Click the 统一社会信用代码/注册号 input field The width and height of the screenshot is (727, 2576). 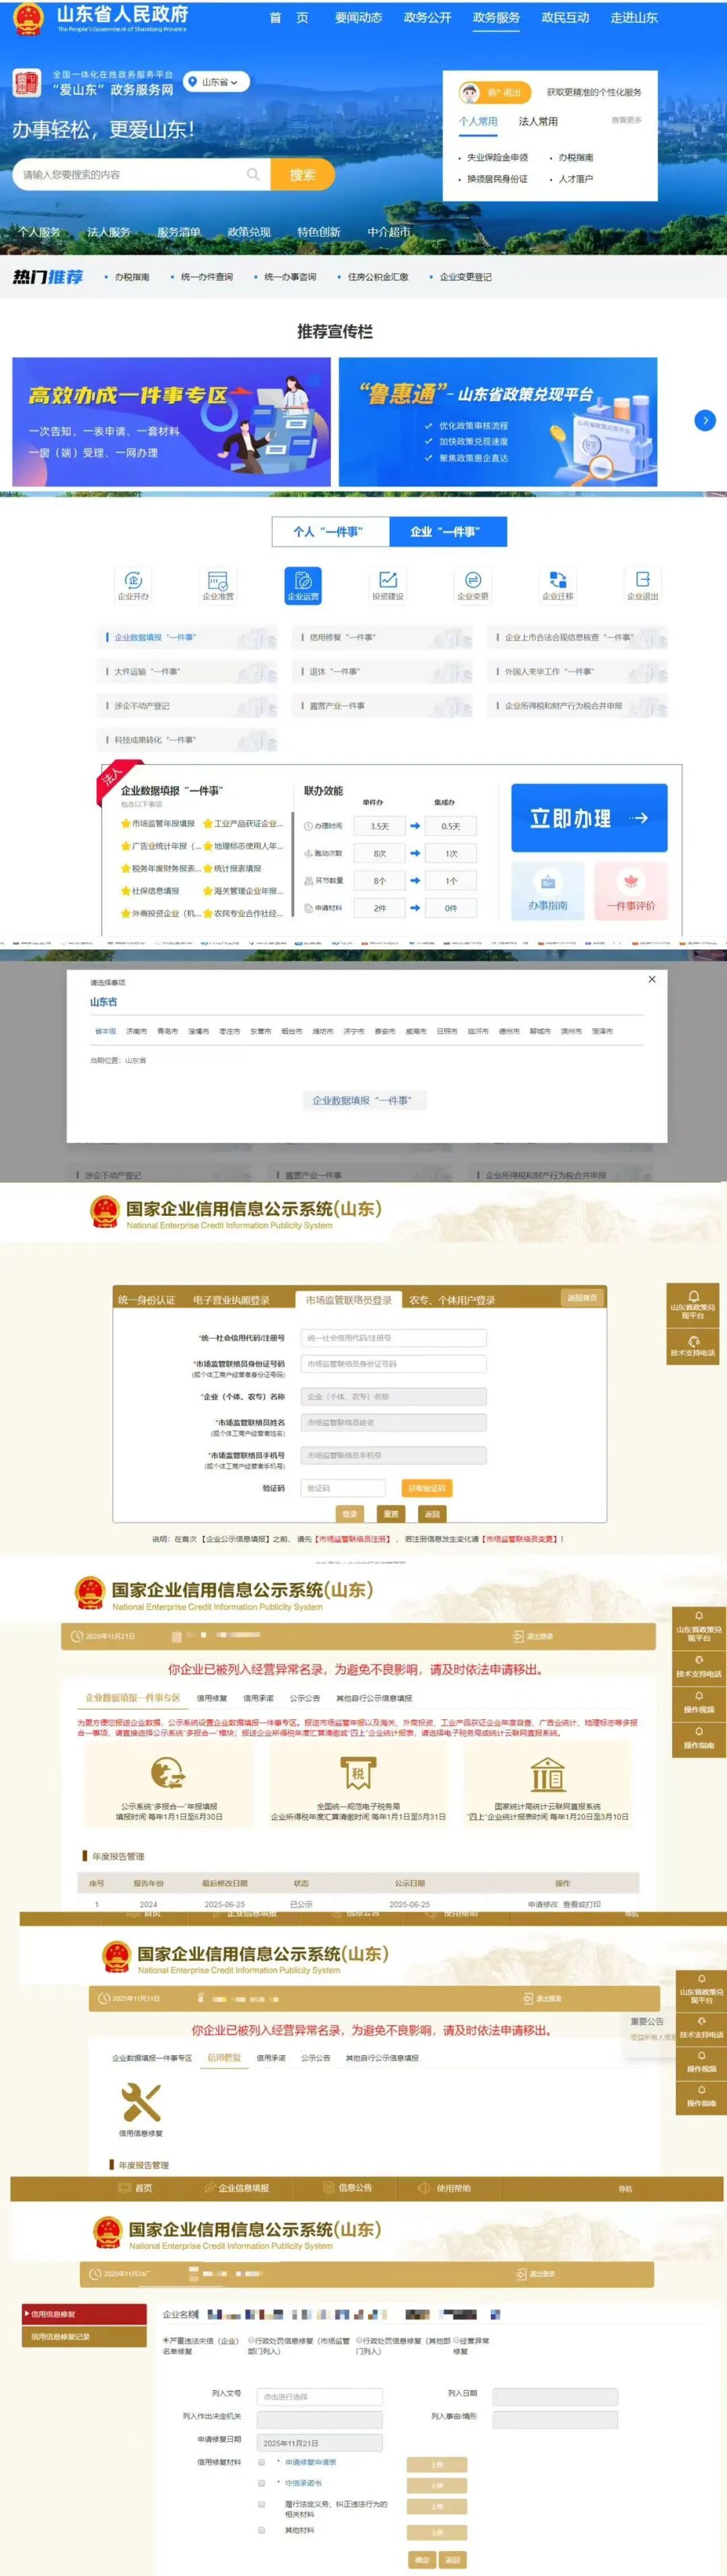[x=394, y=1338]
